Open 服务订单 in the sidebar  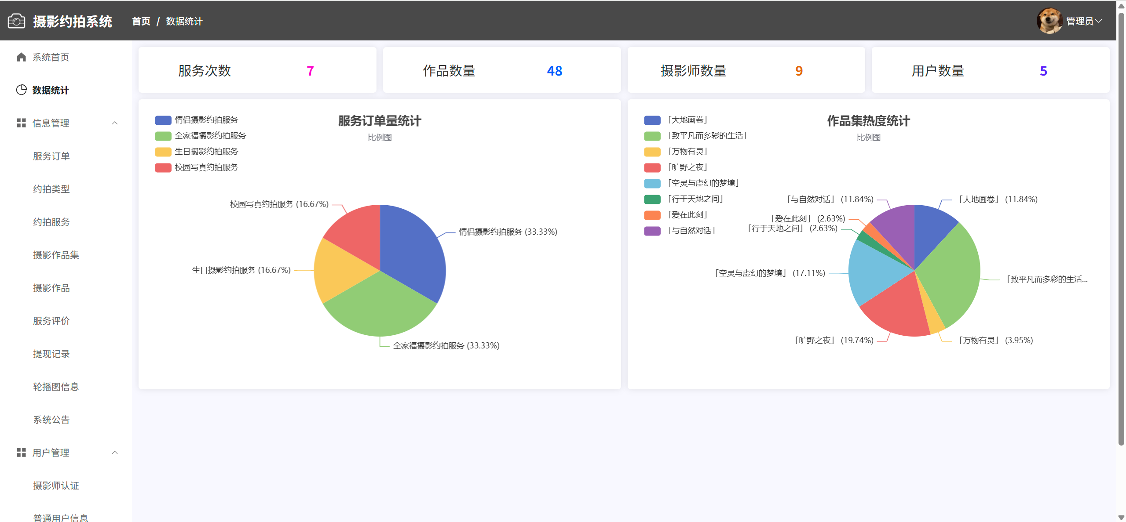(x=51, y=156)
